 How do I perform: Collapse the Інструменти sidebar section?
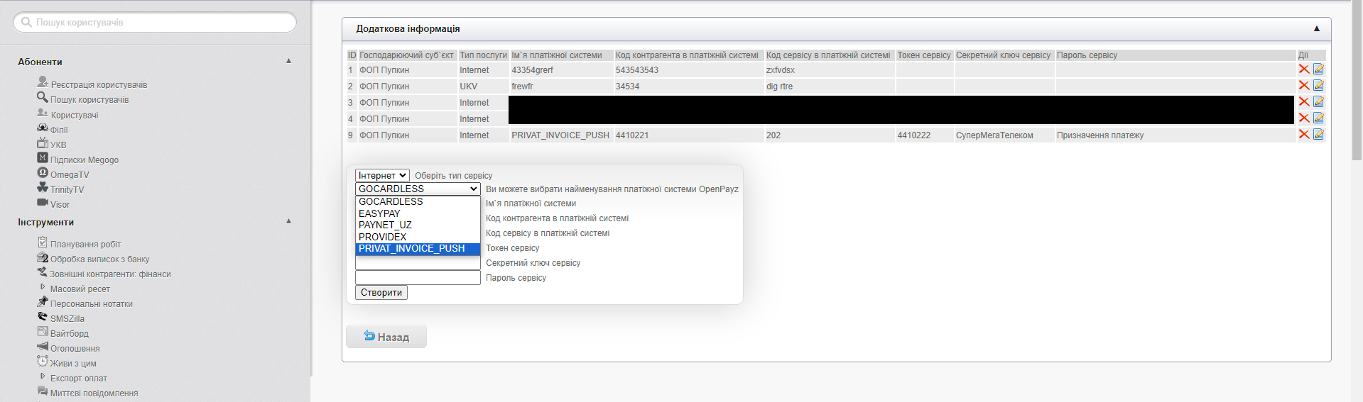pos(288,222)
